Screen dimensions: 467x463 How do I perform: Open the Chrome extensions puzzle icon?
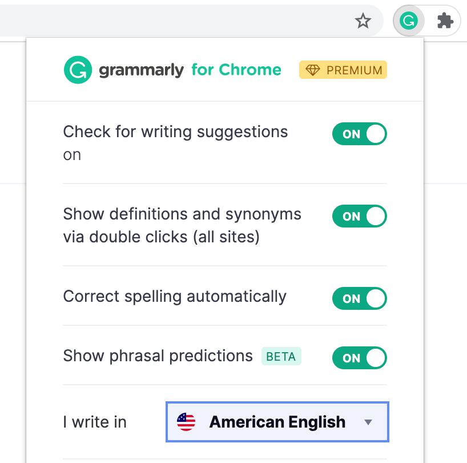pyautogui.click(x=445, y=22)
